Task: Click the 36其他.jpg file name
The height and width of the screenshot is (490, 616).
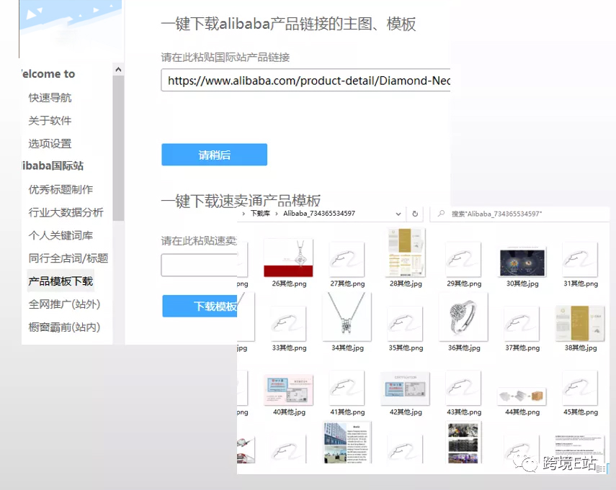Action: (464, 348)
